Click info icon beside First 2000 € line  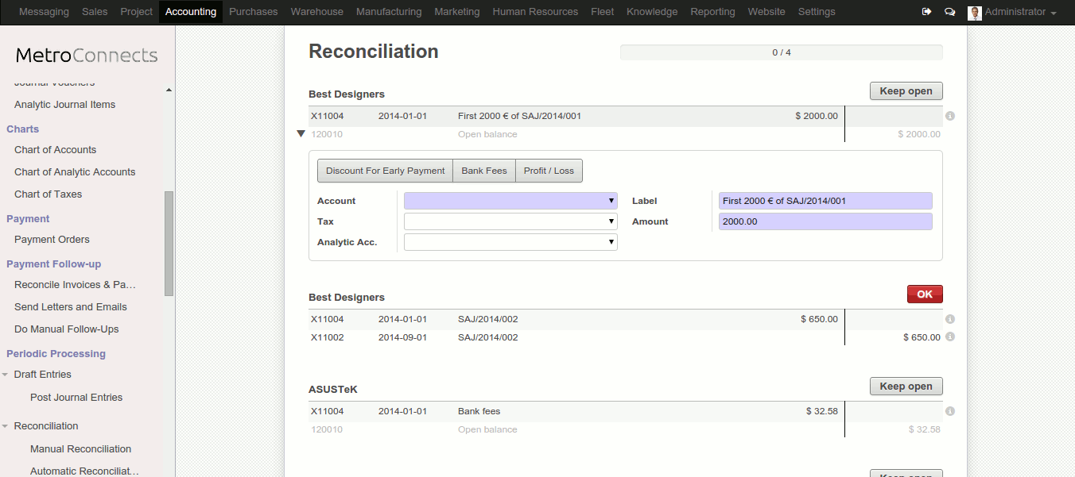point(950,116)
